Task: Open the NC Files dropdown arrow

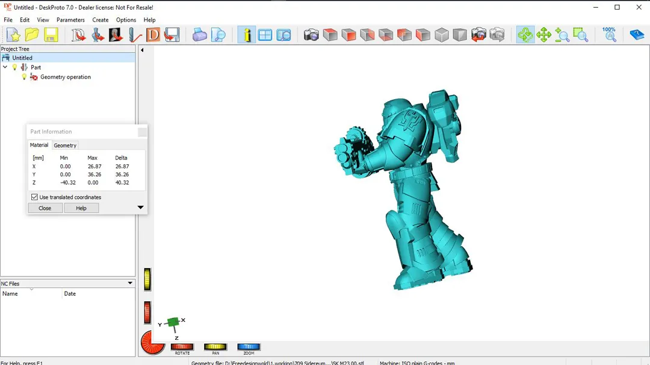Action: pyautogui.click(x=130, y=283)
